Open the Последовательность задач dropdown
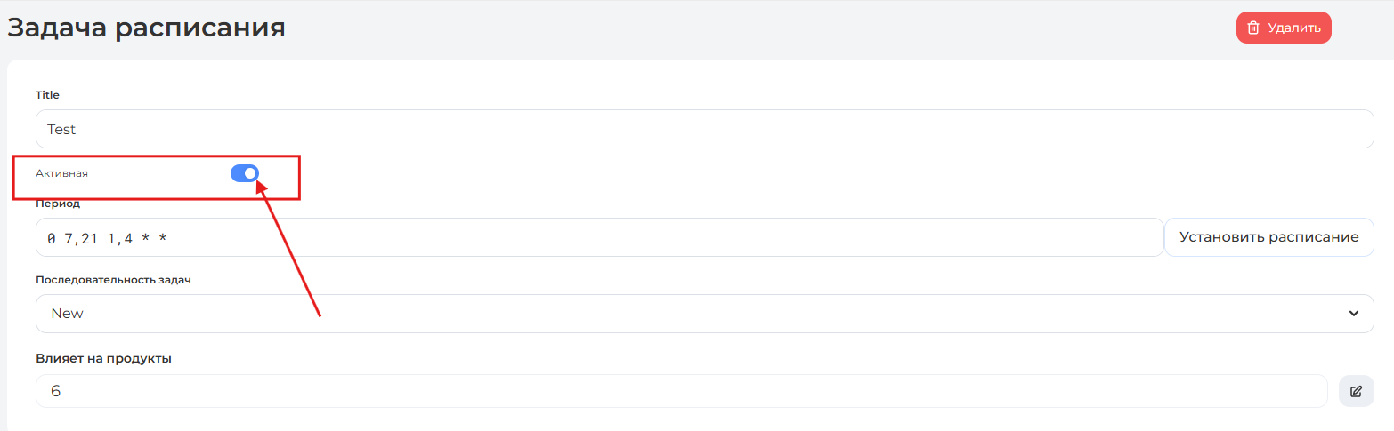Image resolution: width=1394 pixels, height=431 pixels. pyautogui.click(x=703, y=314)
